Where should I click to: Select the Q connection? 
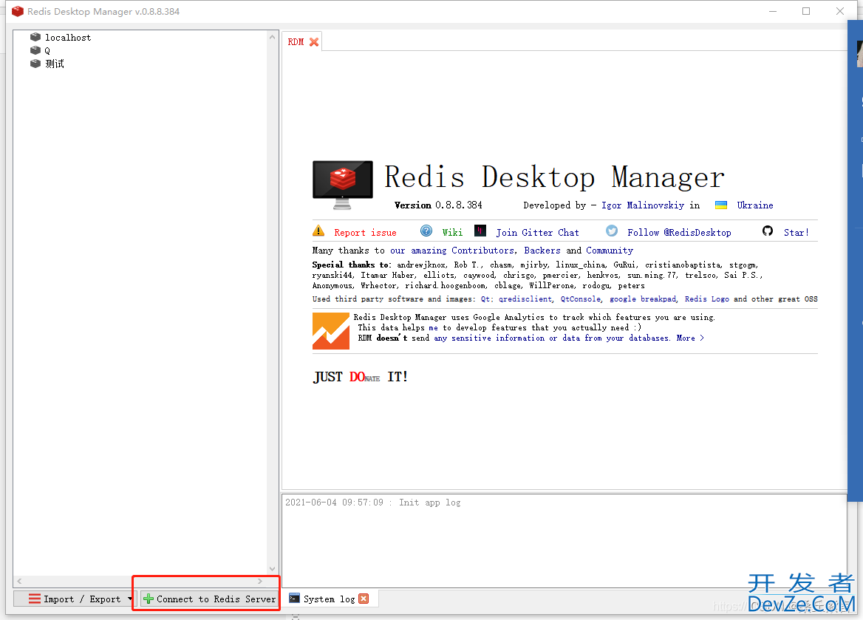(47, 51)
